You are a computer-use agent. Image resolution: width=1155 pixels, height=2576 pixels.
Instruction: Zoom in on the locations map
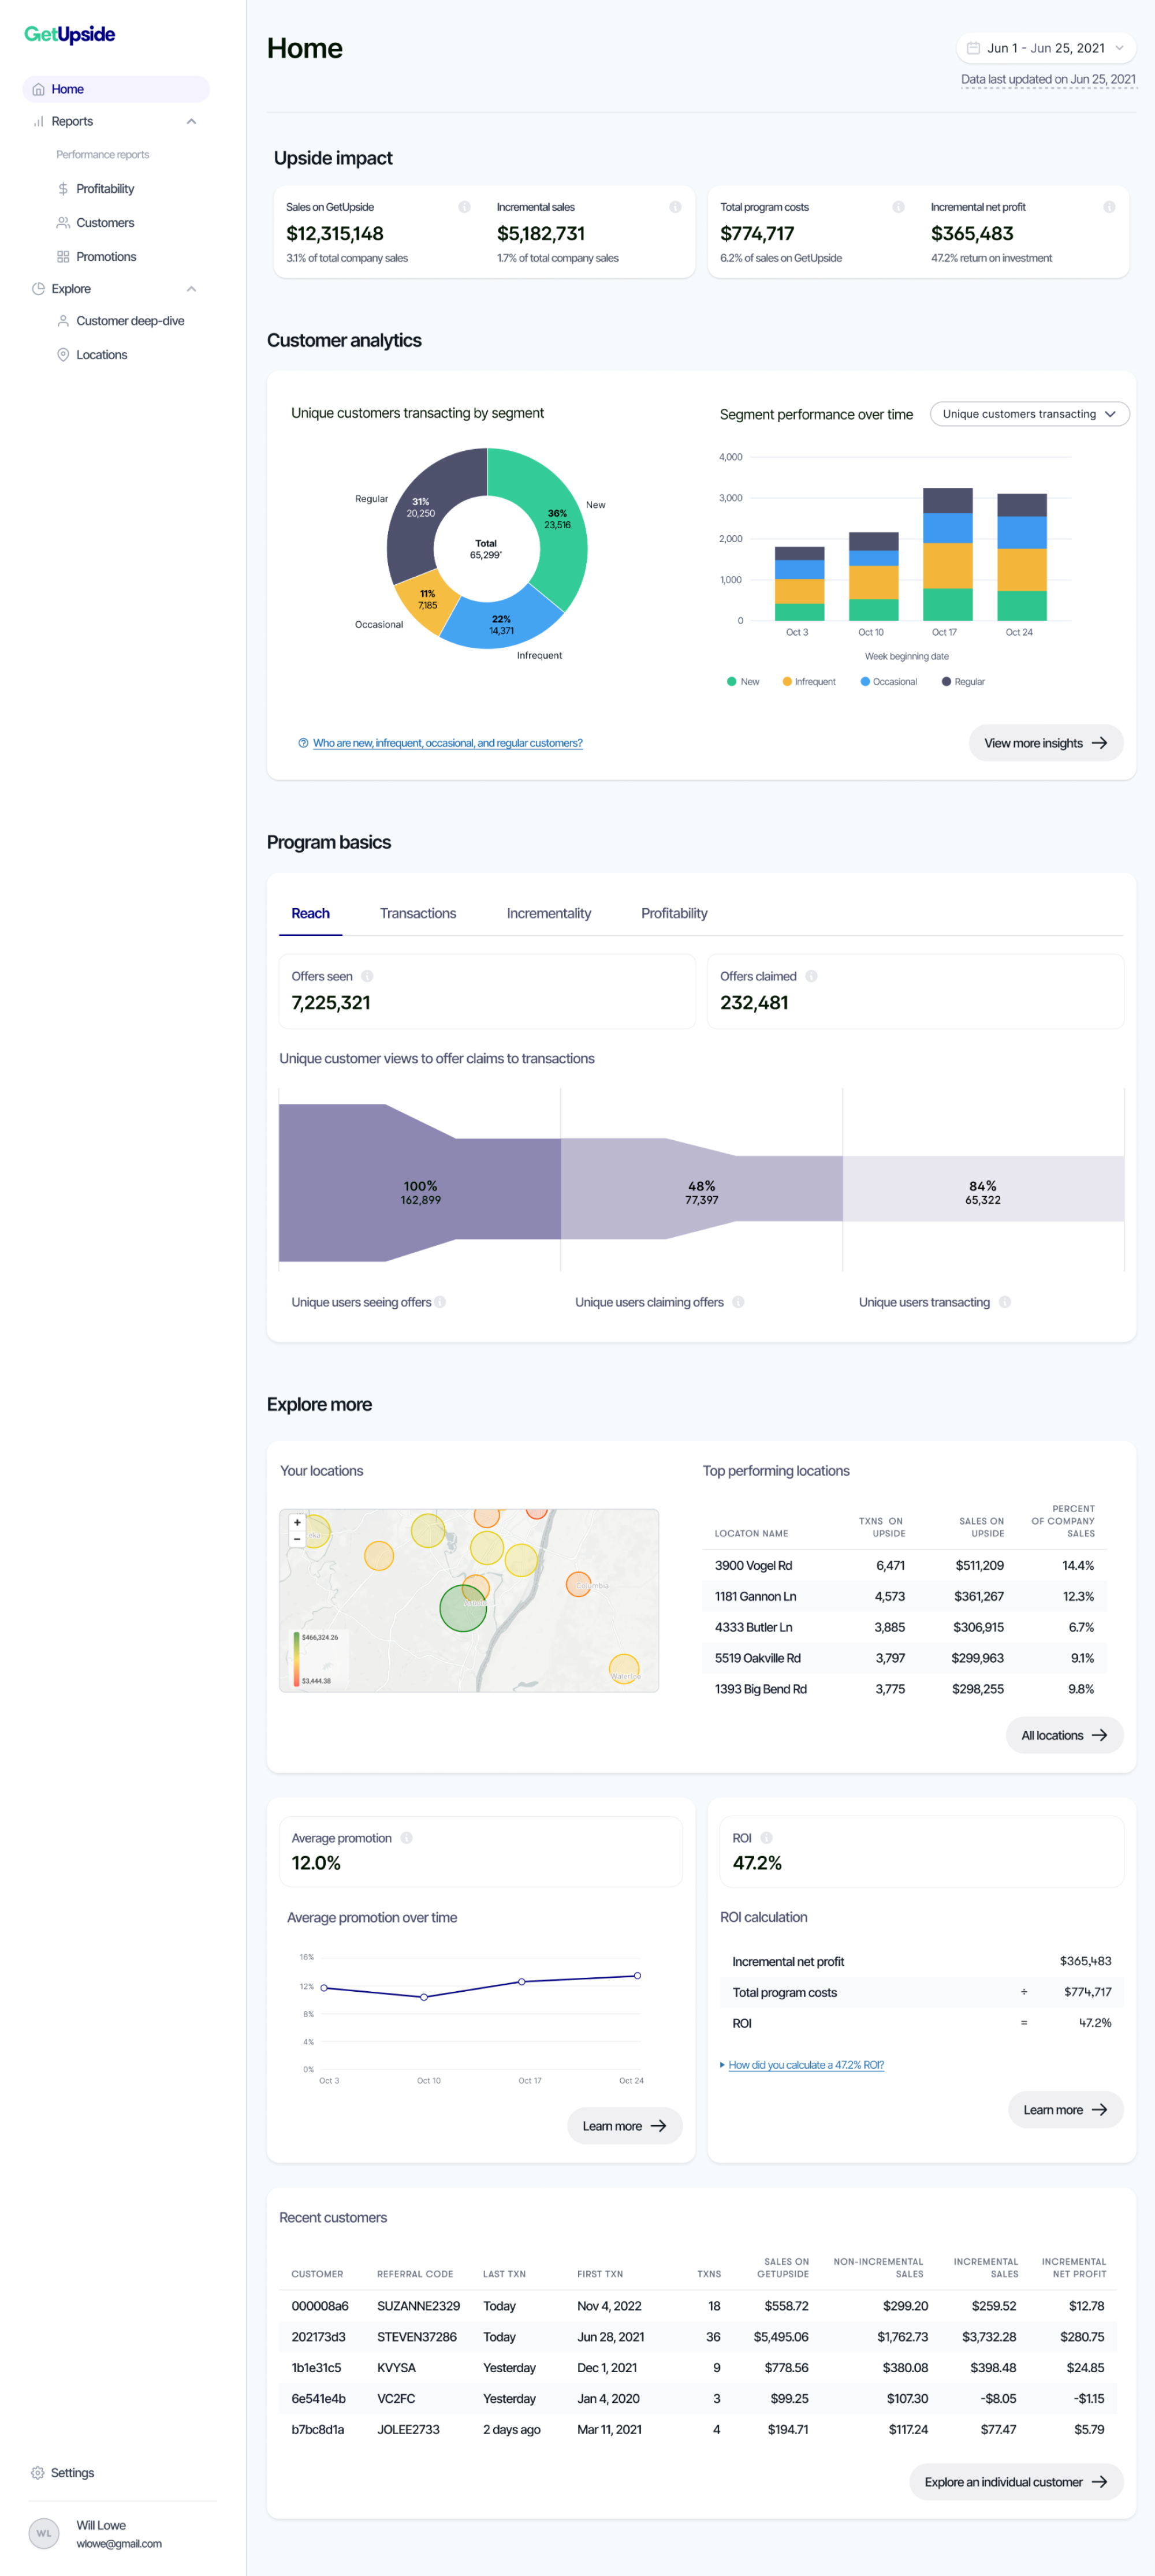[297, 1522]
